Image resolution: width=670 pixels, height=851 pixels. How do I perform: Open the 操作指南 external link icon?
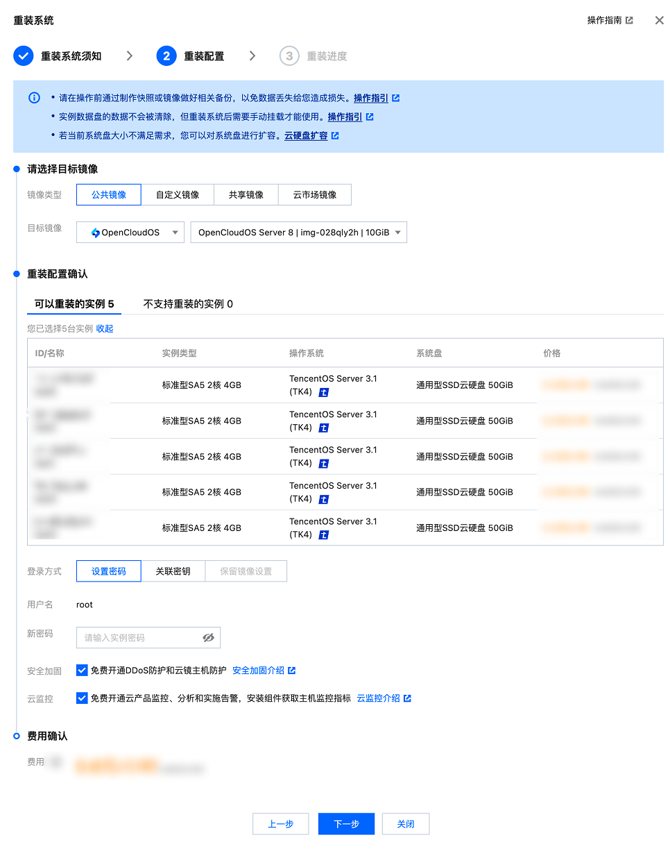coord(629,21)
